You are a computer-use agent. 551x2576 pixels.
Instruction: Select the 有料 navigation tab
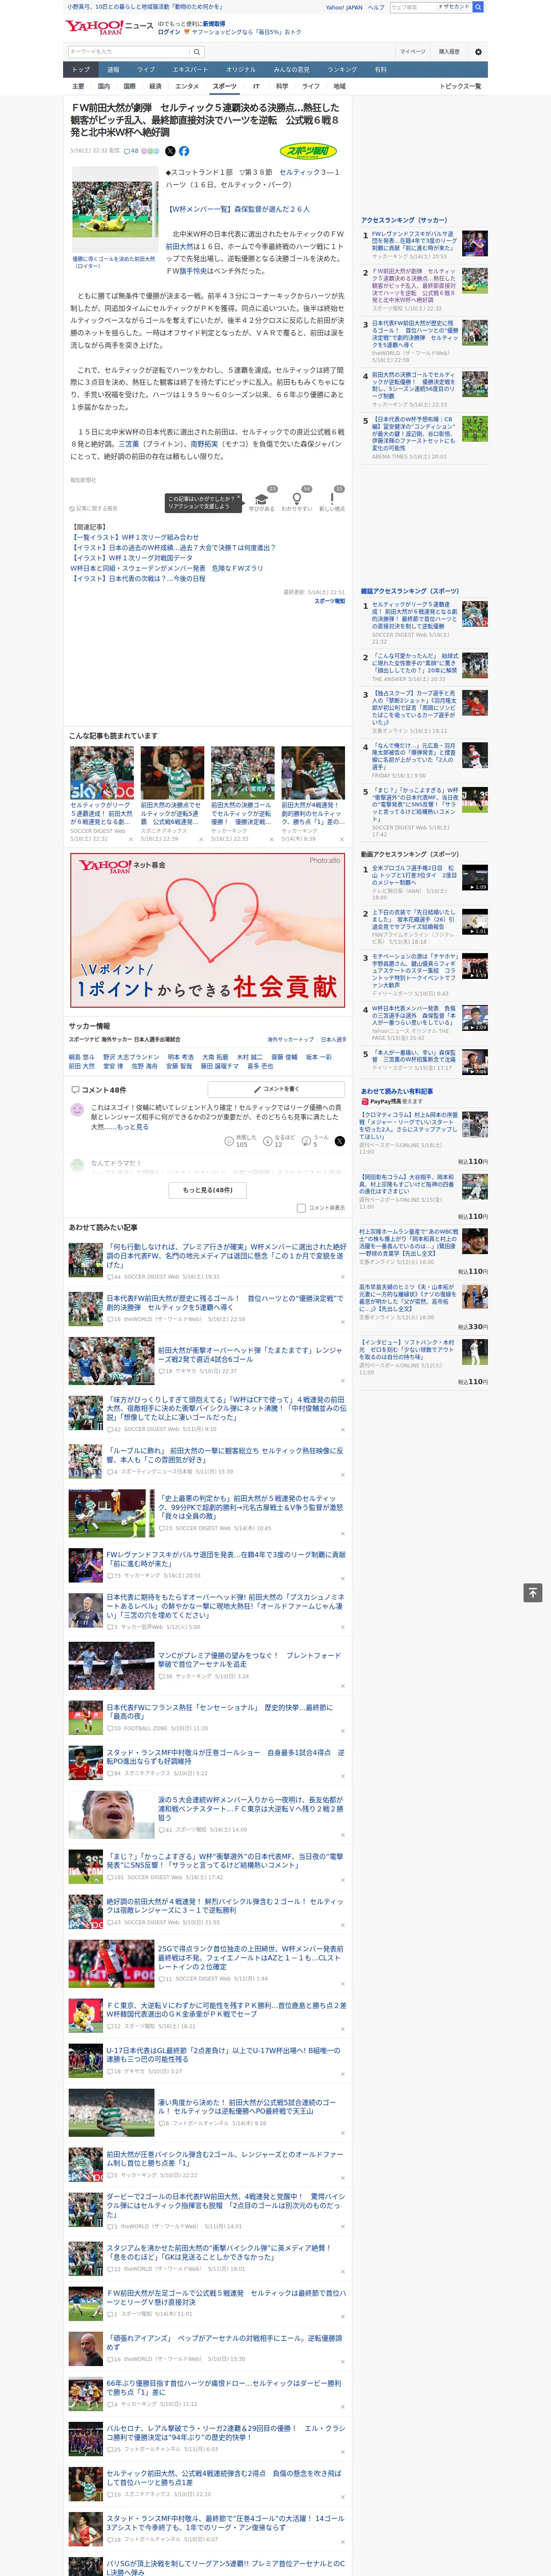pyautogui.click(x=380, y=70)
